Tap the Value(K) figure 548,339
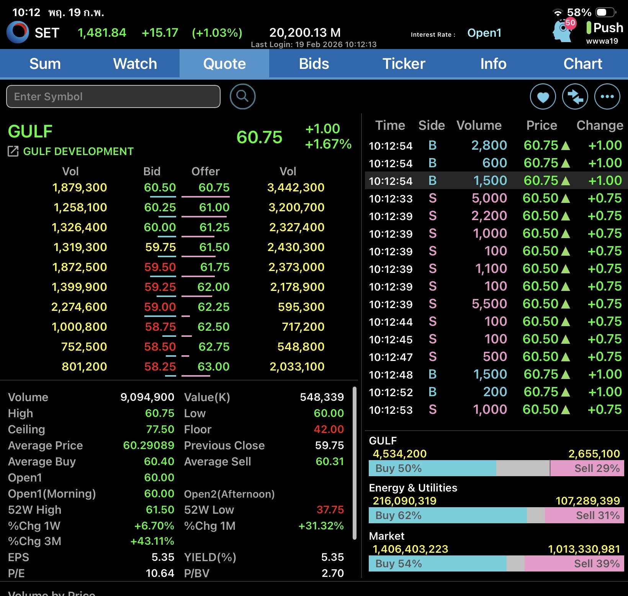Image resolution: width=628 pixels, height=596 pixels. coord(322,397)
